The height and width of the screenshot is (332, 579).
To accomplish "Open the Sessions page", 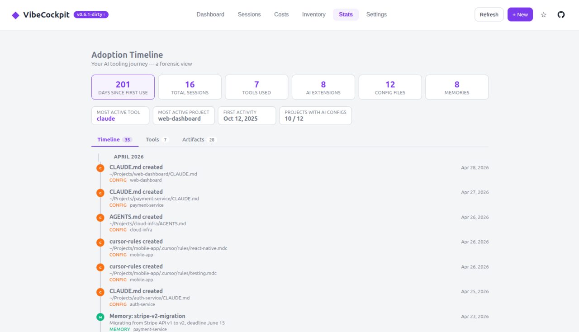I will (x=249, y=14).
